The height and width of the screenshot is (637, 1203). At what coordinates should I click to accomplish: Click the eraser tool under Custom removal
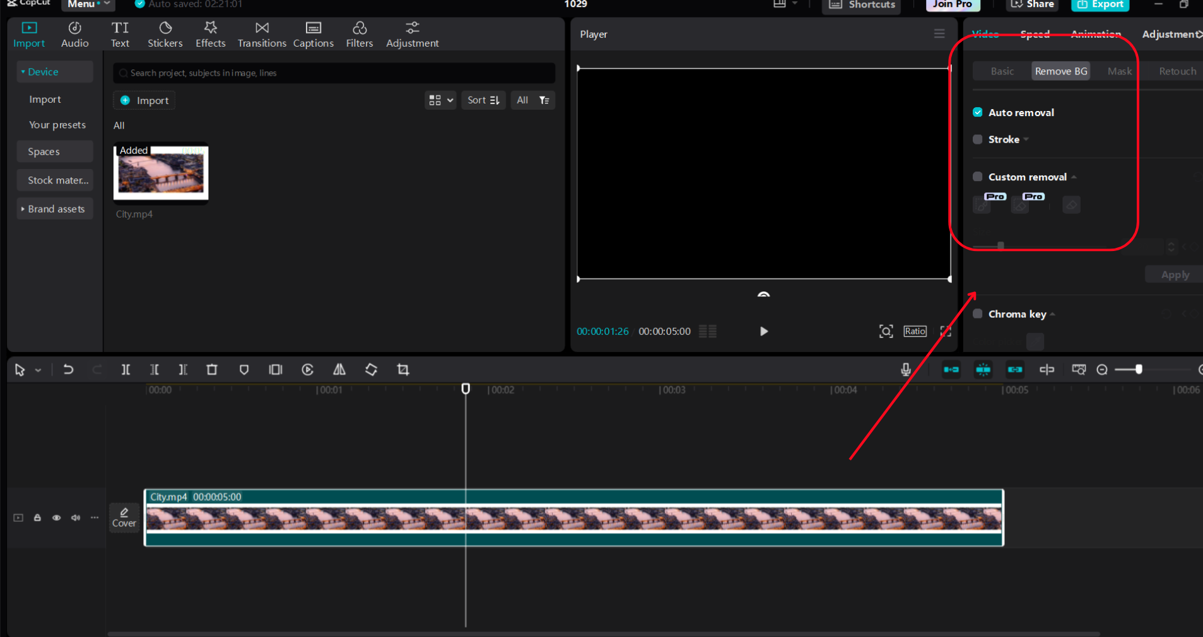(x=1071, y=204)
